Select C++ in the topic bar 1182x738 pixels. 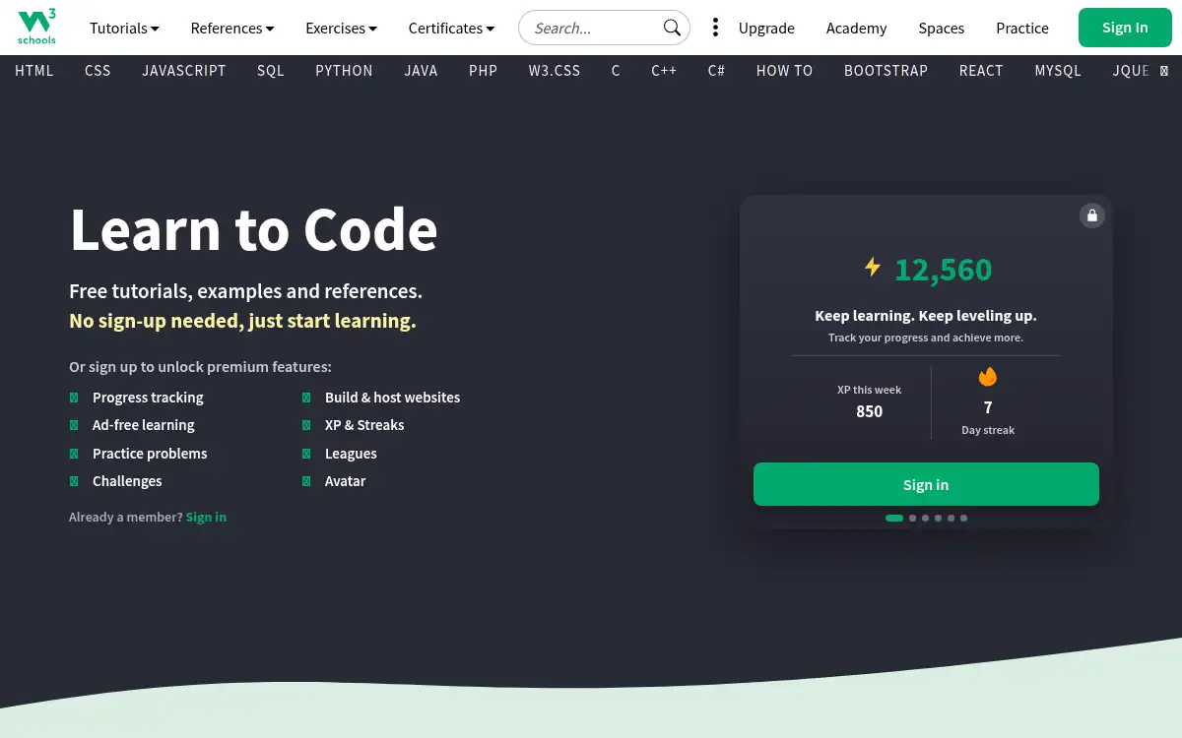click(664, 71)
